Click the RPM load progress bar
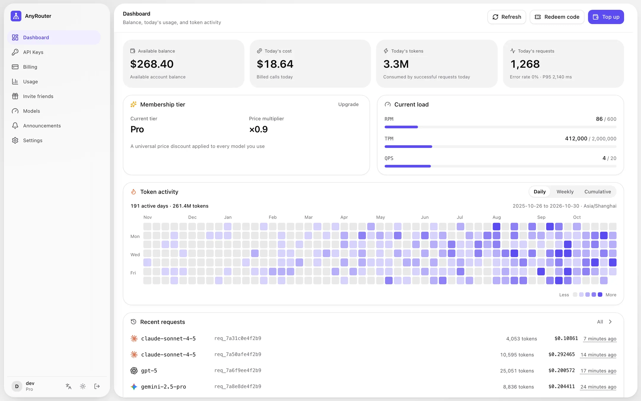The width and height of the screenshot is (641, 401). 500,127
